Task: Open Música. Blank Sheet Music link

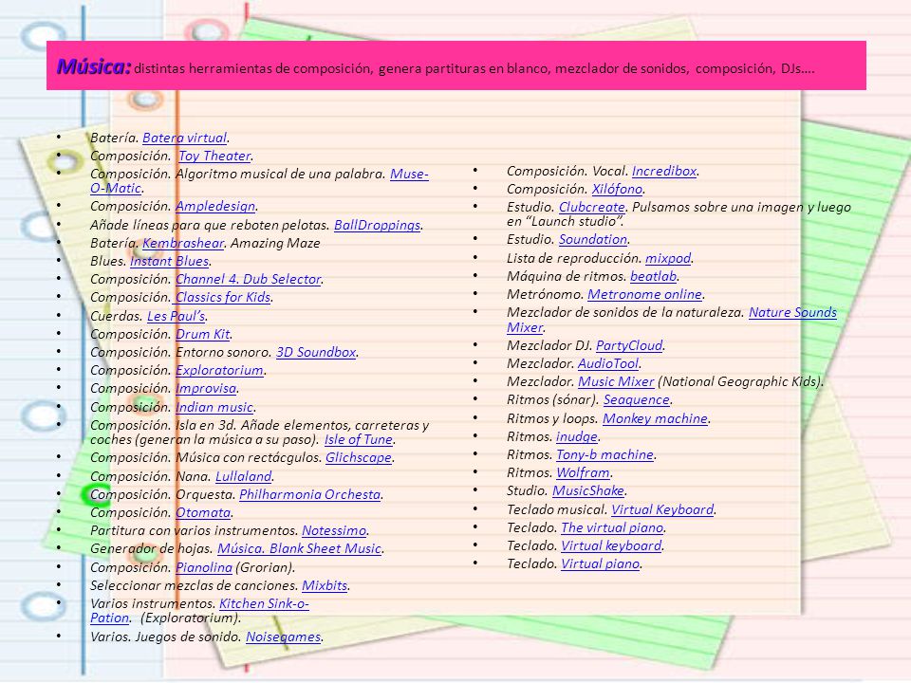Action: coord(299,548)
